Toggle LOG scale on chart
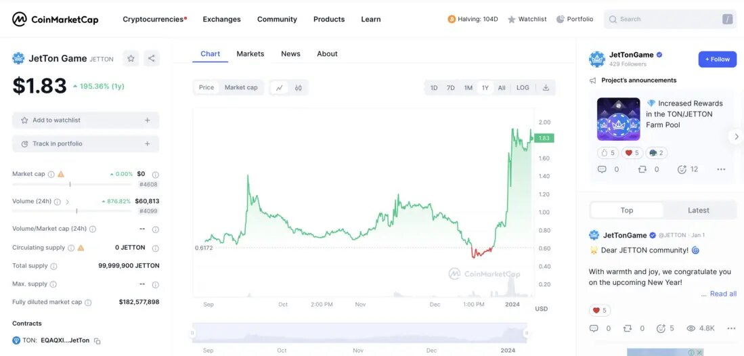 [x=523, y=87]
